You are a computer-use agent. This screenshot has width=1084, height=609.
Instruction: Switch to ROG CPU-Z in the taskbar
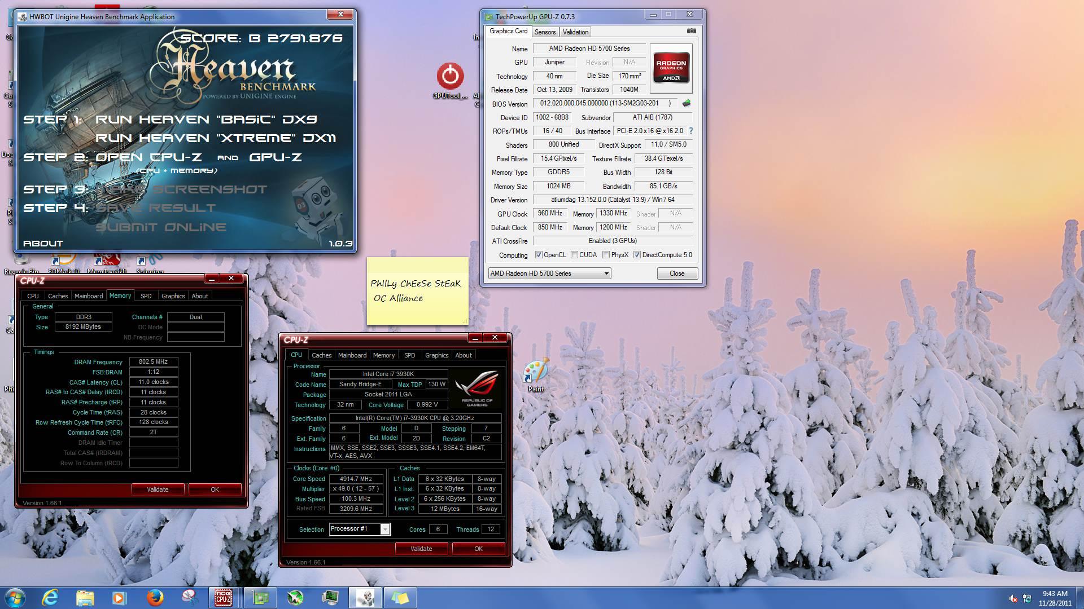(224, 597)
